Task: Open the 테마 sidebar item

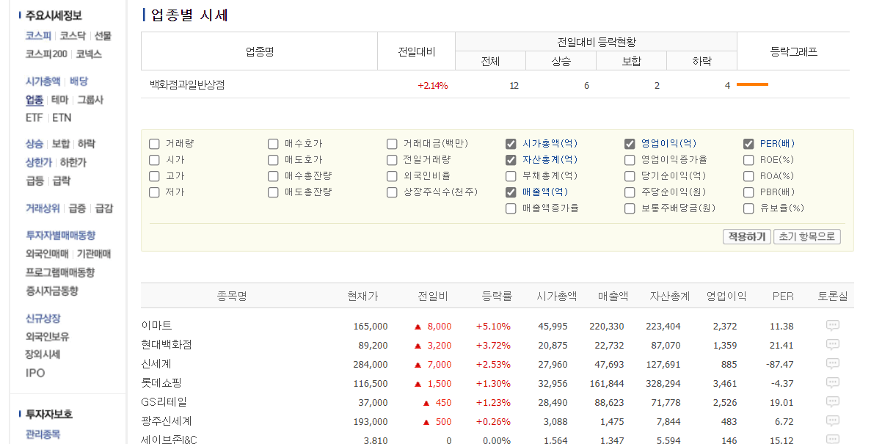Action: tap(59, 100)
